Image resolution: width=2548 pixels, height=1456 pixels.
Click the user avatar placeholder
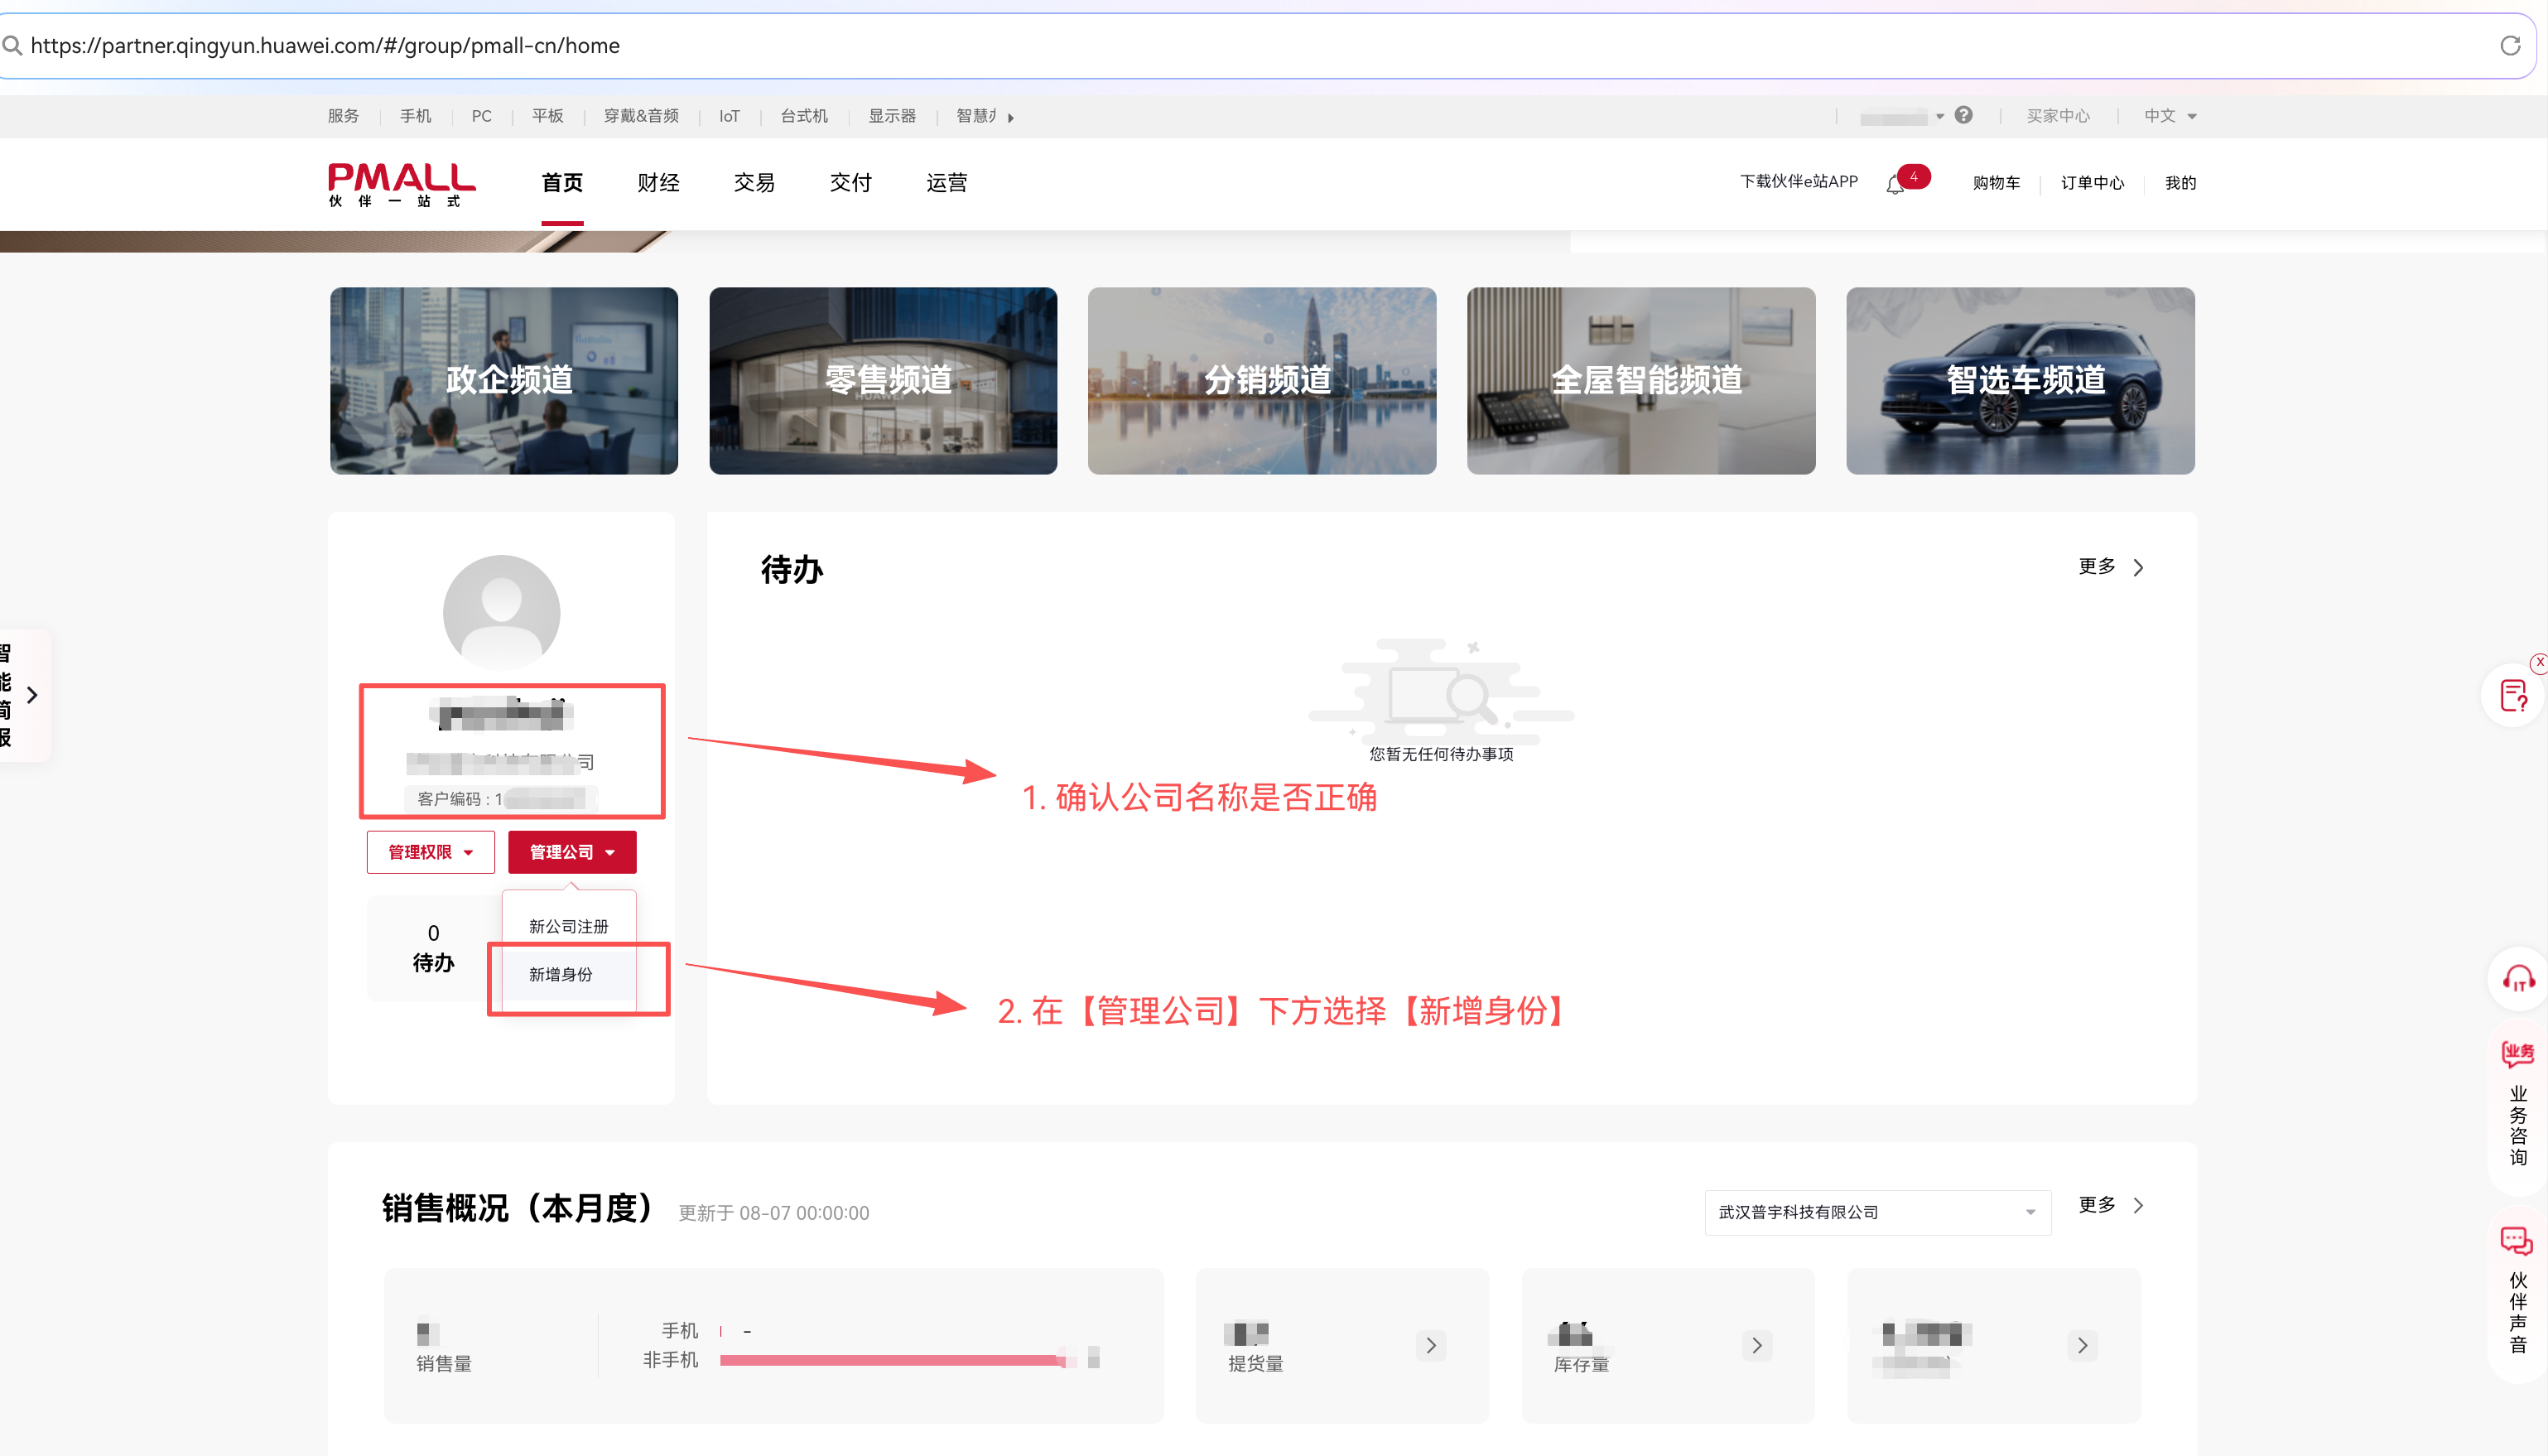click(x=501, y=612)
